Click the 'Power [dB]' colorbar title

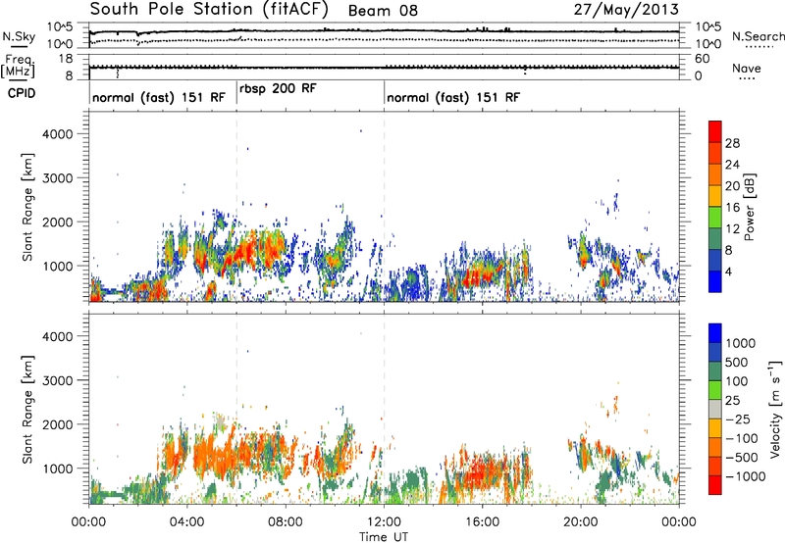(x=750, y=207)
